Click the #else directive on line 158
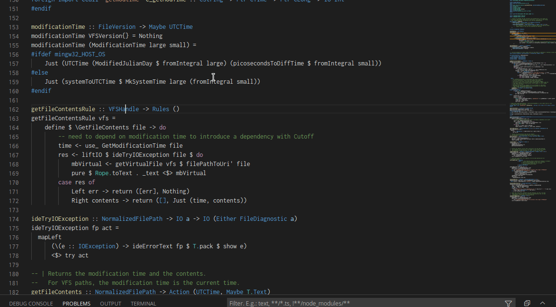This screenshot has width=556, height=307. point(39,73)
